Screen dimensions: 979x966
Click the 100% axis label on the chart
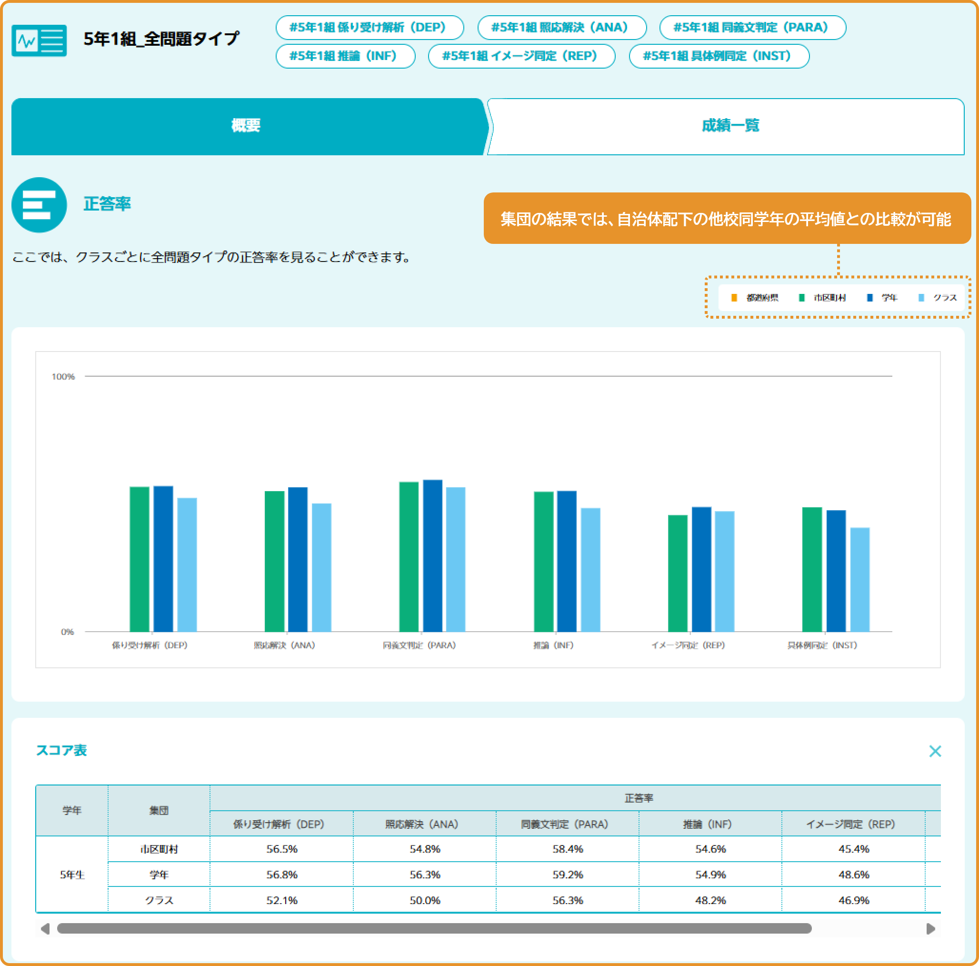tap(63, 377)
